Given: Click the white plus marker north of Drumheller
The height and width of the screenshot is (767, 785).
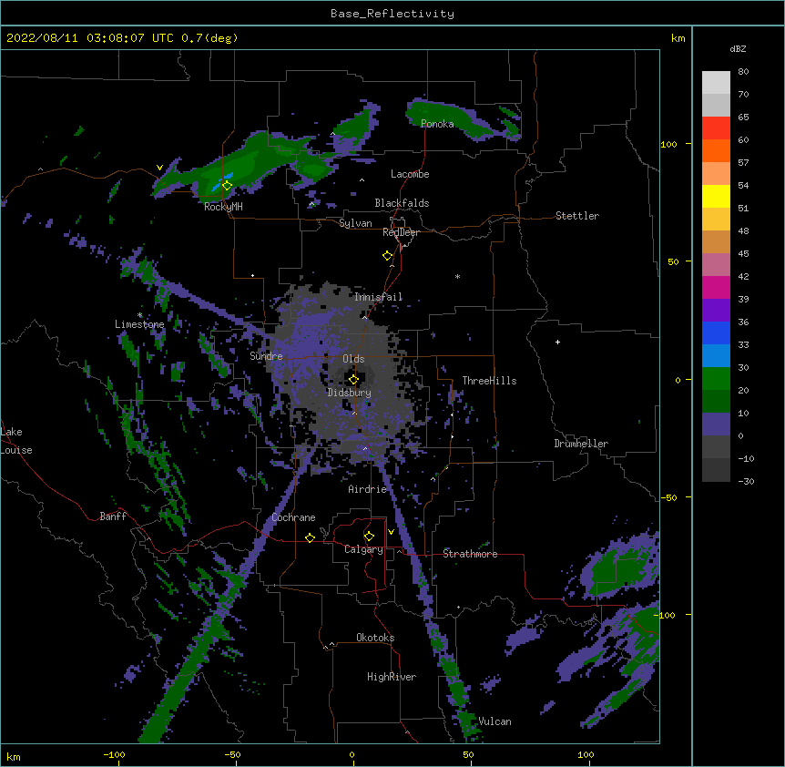Looking at the screenshot, I should 557,342.
